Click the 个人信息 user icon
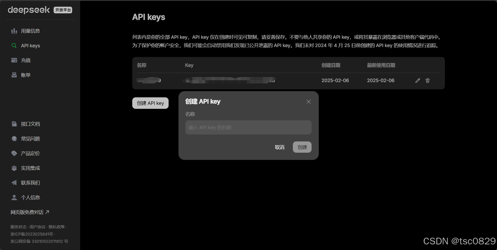497x250 pixels. [14, 198]
